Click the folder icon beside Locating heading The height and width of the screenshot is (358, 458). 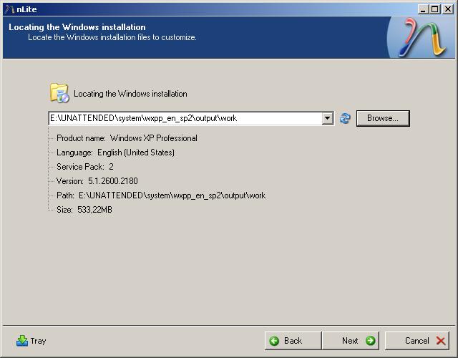click(59, 93)
